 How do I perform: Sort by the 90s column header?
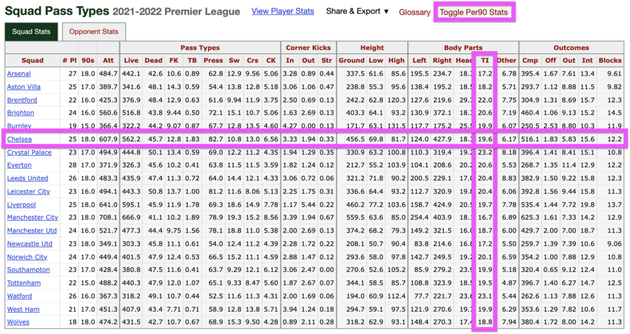(x=87, y=60)
